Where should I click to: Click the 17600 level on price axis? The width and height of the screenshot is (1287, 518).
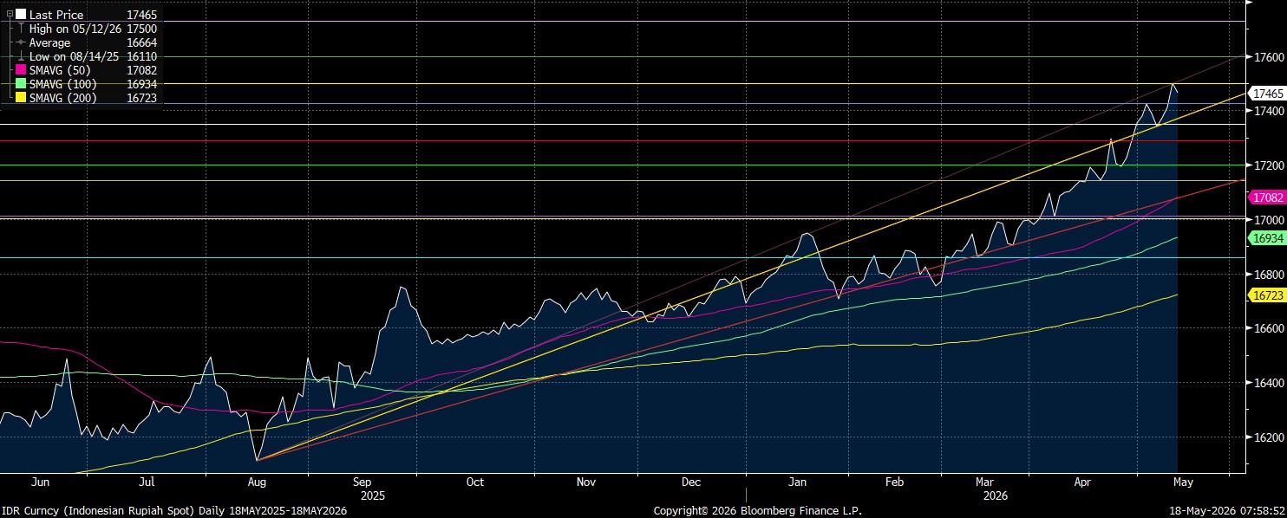click(1266, 57)
